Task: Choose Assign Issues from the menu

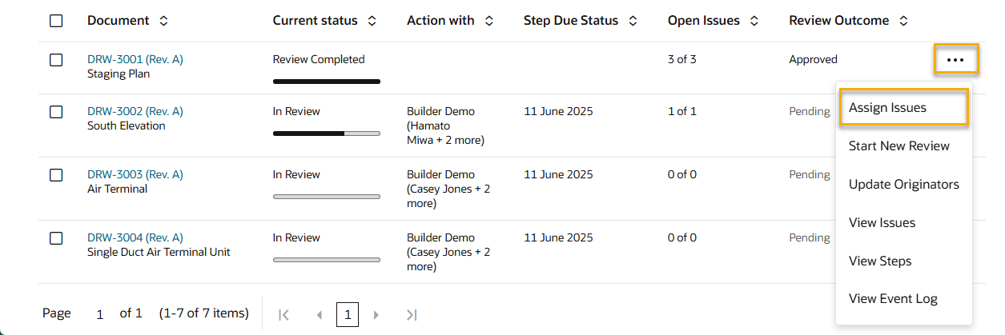Action: click(887, 108)
